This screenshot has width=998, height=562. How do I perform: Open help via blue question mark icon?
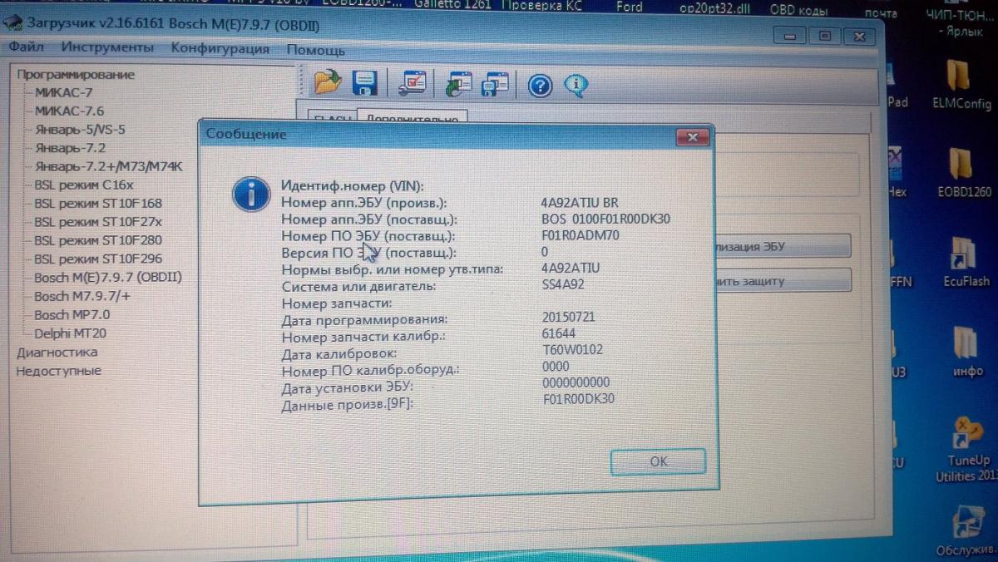tap(541, 85)
